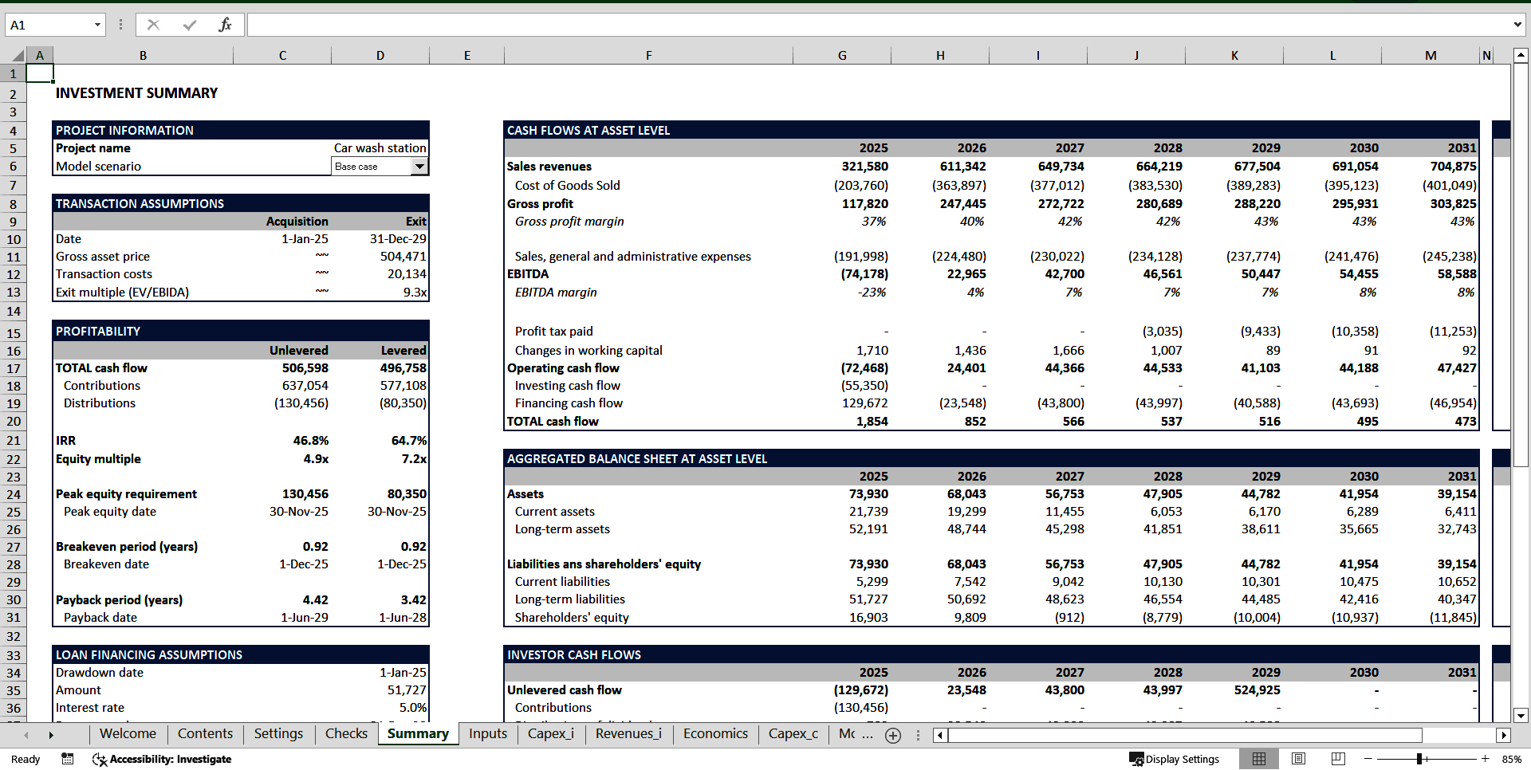Image resolution: width=1531 pixels, height=770 pixels.
Task: Select the Revenues_i sheet tab
Action: click(x=628, y=734)
